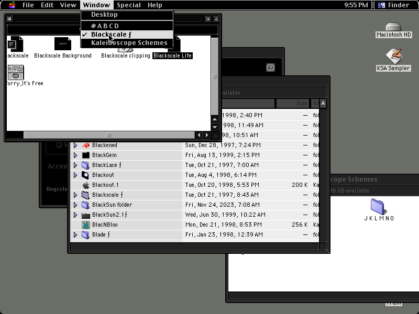Expand the BlackSun folder row
Viewport: 419px width, 314px height.
(75, 205)
